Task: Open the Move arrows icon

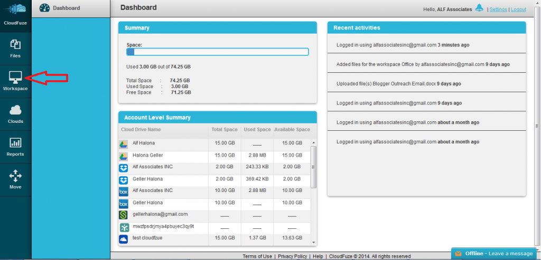Action: coord(15,176)
